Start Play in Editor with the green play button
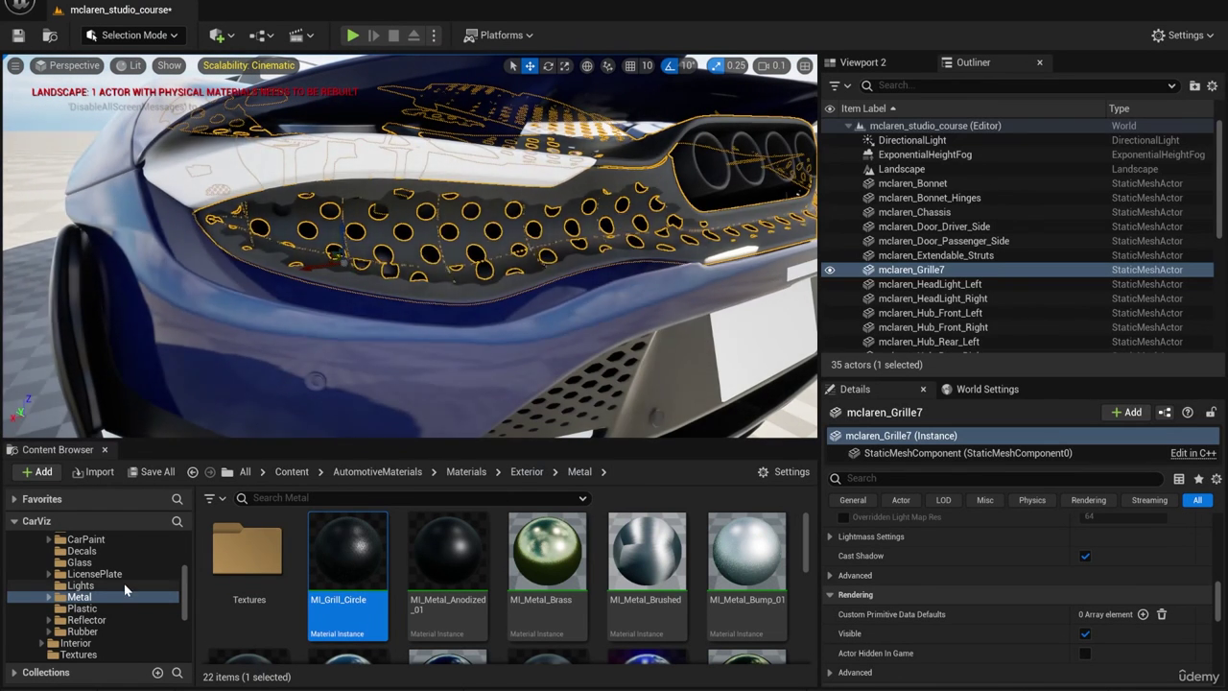Viewport: 1228px width, 691px height. point(353,36)
